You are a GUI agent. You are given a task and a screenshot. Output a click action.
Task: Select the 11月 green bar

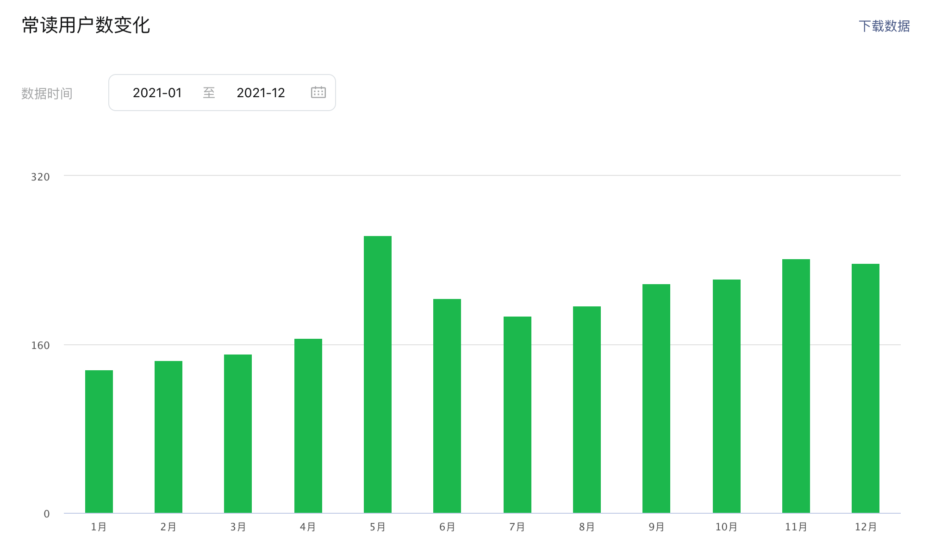coord(796,386)
